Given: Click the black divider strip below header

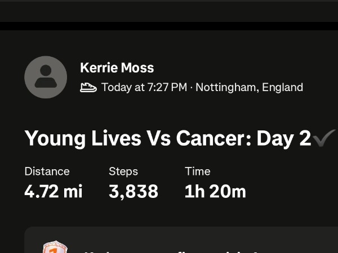Looking at the screenshot, I should 169,26.
